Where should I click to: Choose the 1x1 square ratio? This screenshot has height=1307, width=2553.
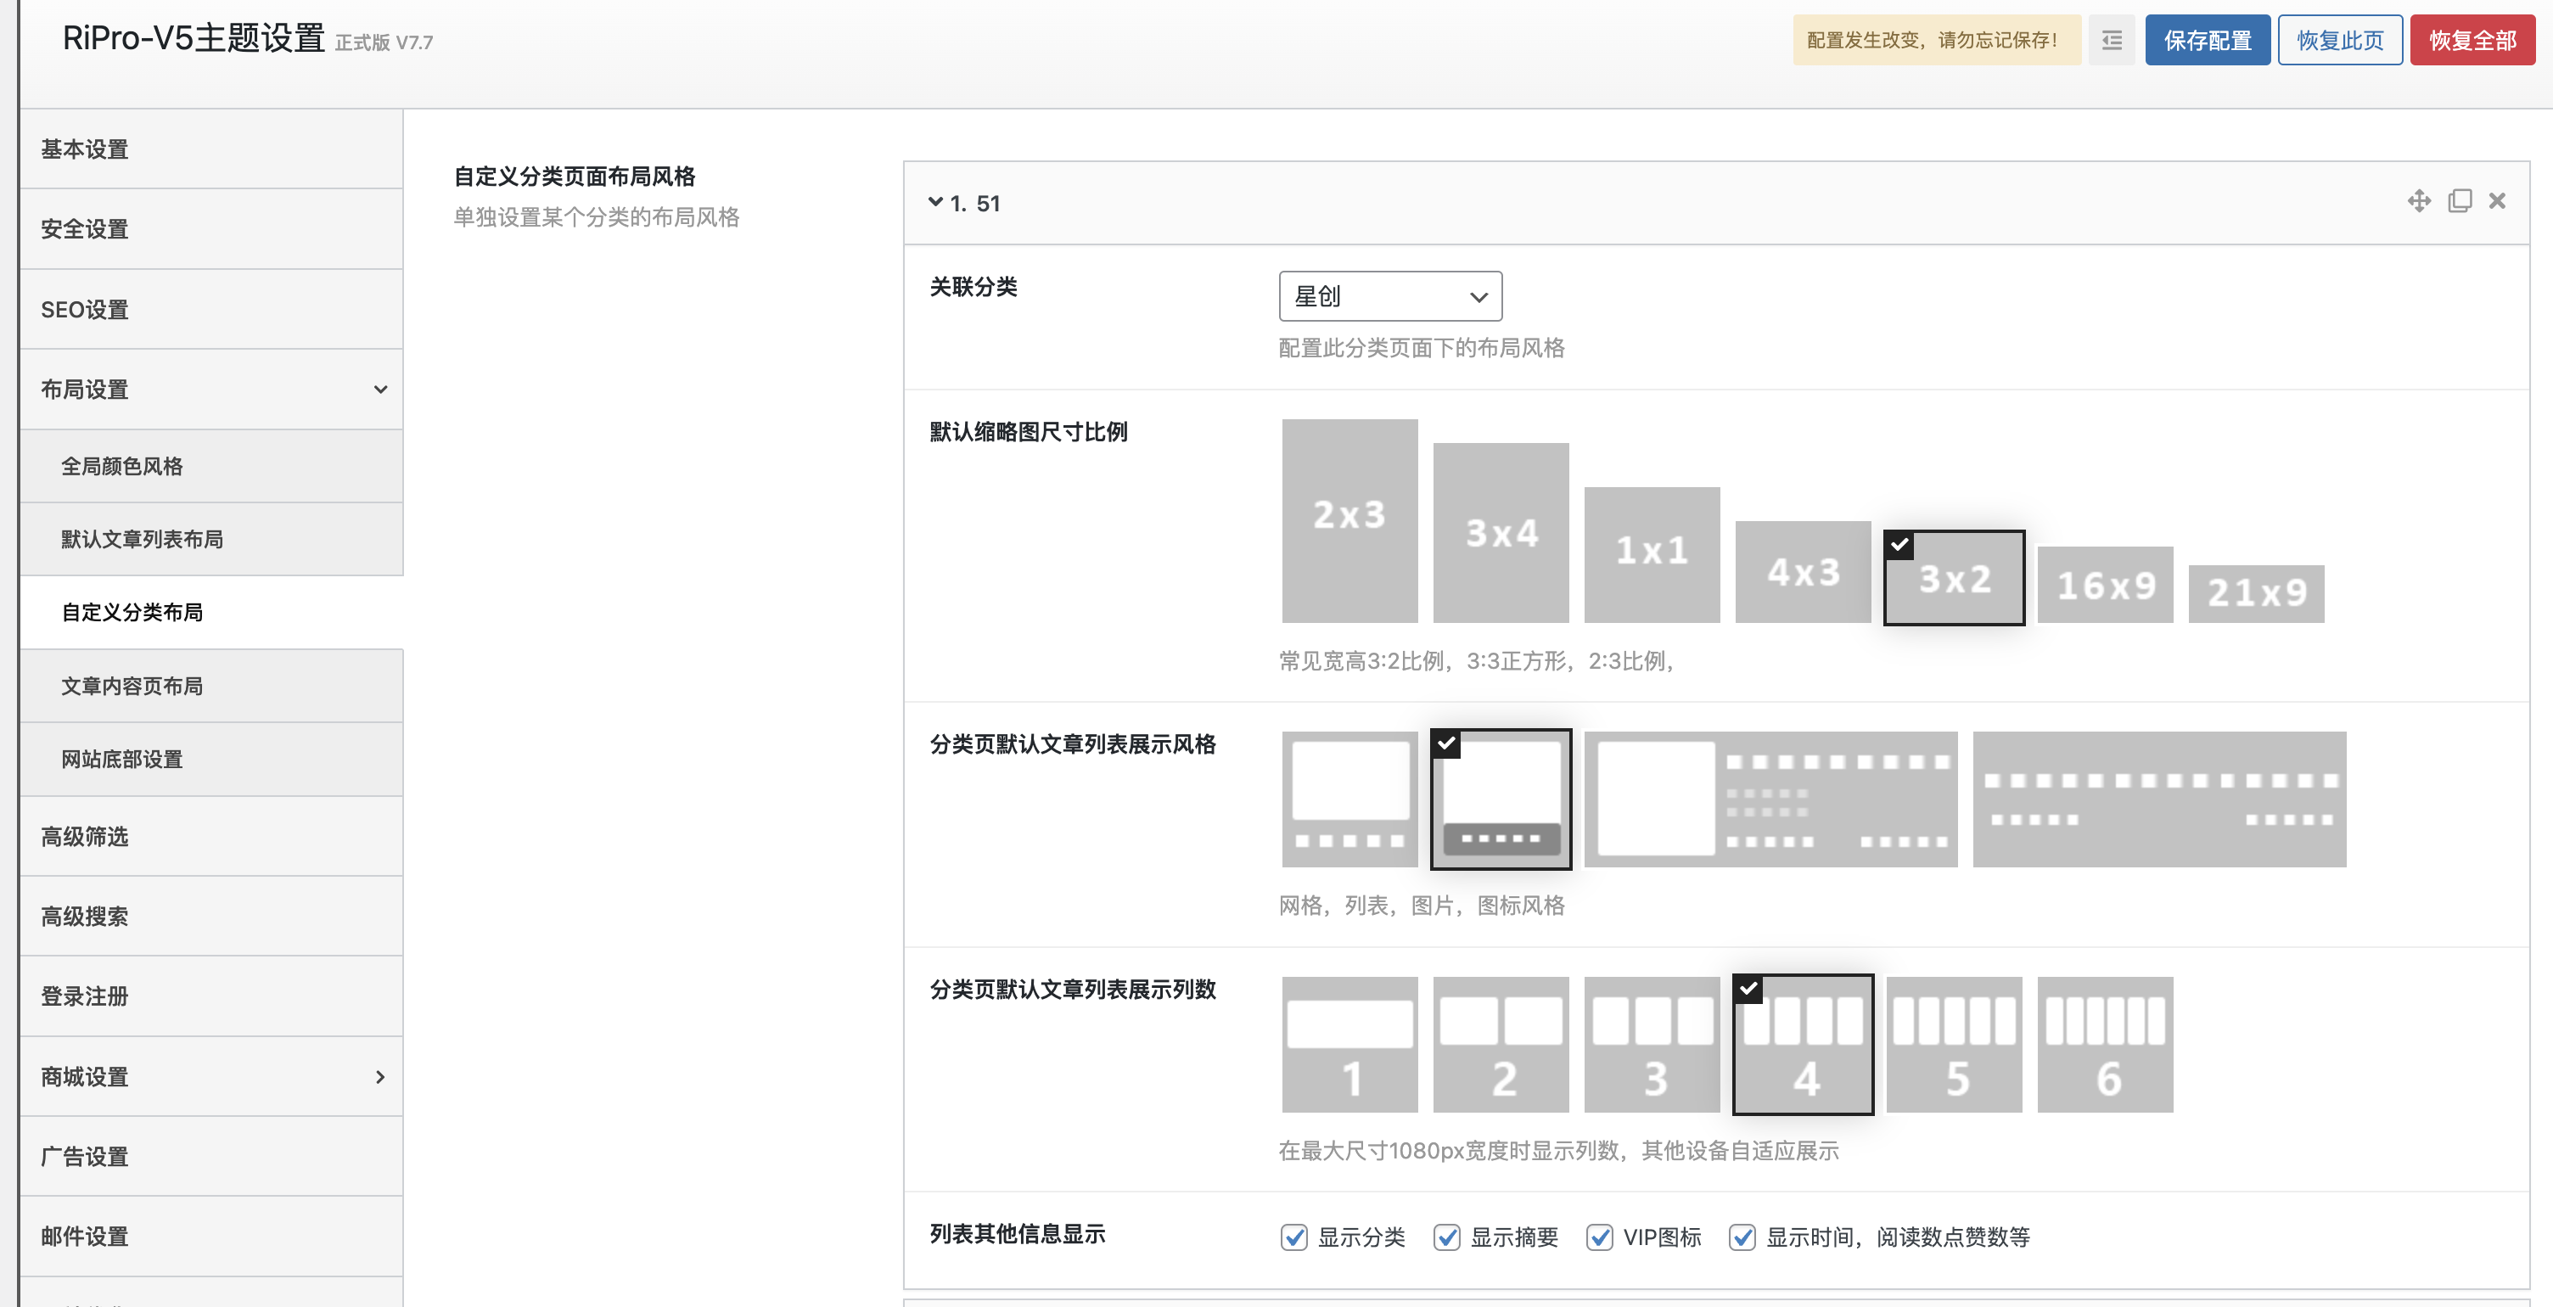click(1651, 554)
